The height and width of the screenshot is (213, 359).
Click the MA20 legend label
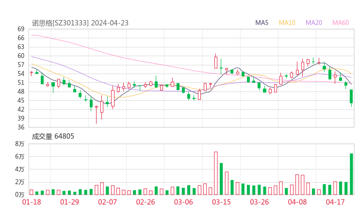click(314, 23)
